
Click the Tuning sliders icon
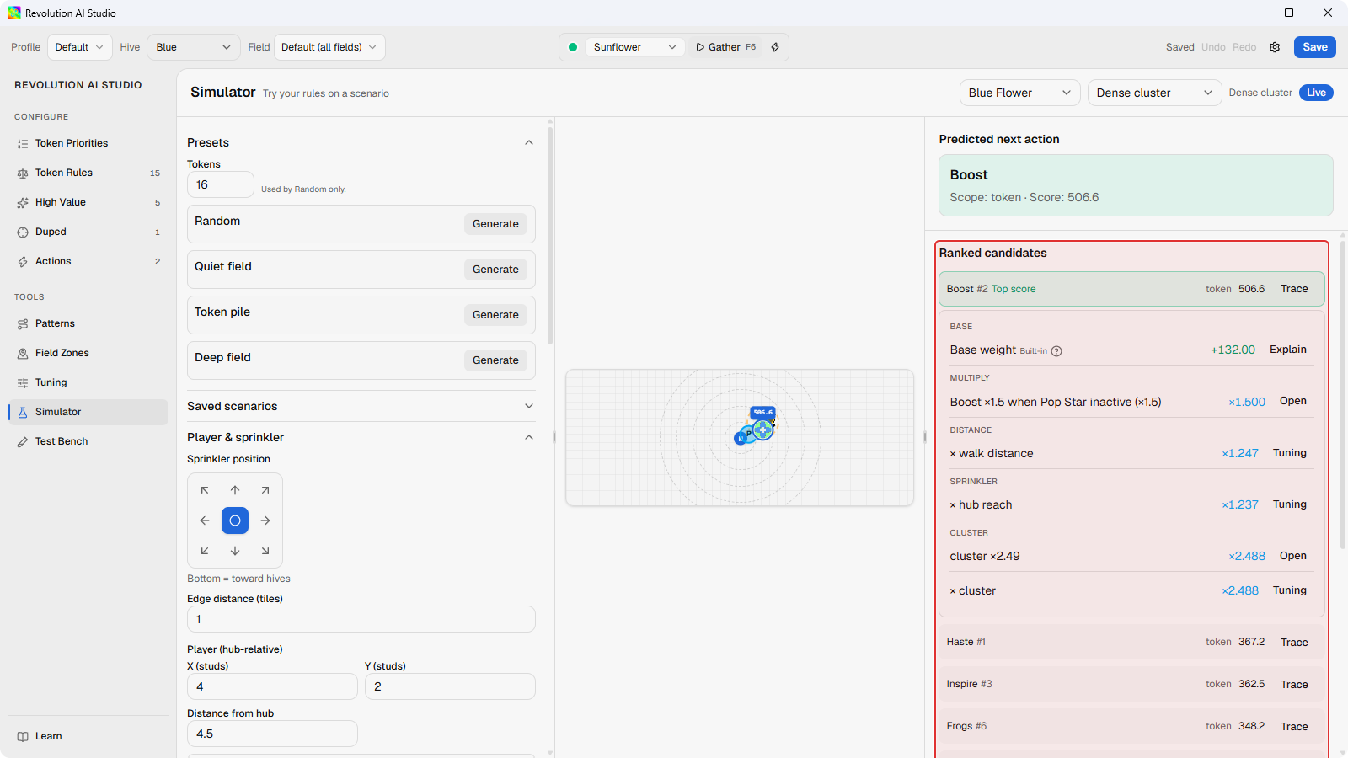(23, 383)
